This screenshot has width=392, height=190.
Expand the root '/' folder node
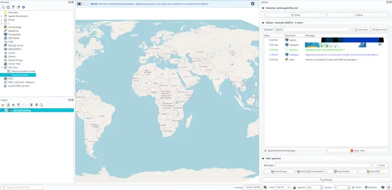pyautogui.click(x=1, y=24)
